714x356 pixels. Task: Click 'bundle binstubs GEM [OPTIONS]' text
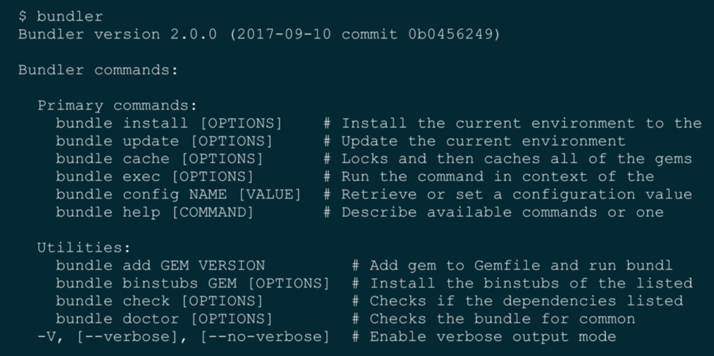click(x=193, y=283)
